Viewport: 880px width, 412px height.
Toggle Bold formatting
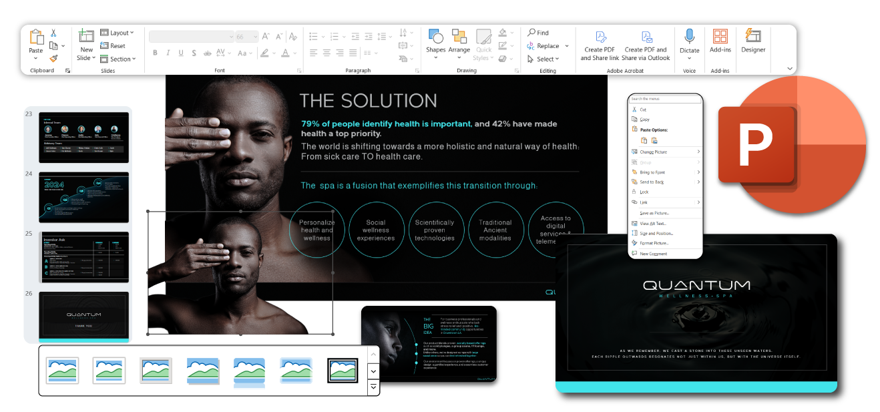click(155, 53)
